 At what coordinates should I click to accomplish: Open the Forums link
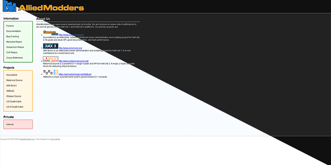point(10,26)
